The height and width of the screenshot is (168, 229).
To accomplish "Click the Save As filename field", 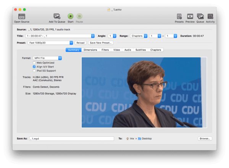I will click(x=71, y=139).
